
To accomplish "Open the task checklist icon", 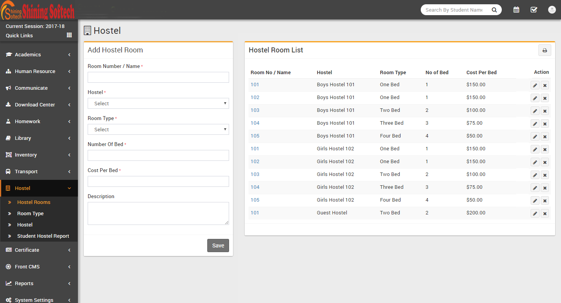I will (x=534, y=10).
